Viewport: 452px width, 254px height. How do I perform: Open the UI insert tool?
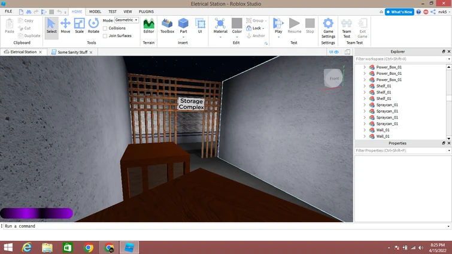coord(200,26)
